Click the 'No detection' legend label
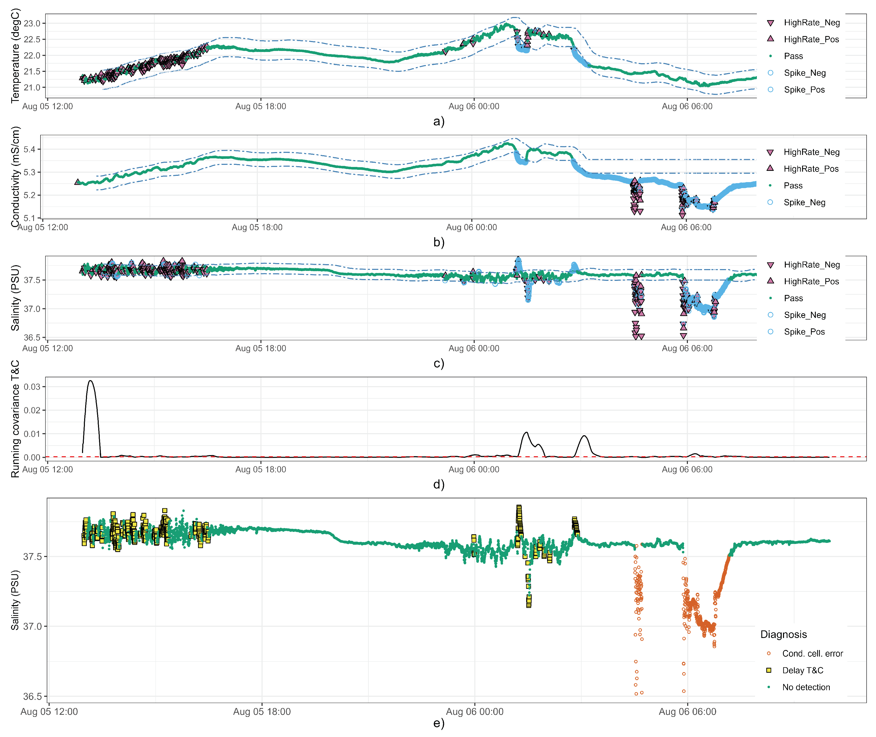Screen dimensions: 876x737 pyautogui.click(x=806, y=687)
